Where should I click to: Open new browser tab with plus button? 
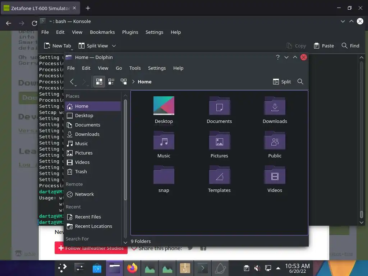tap(88, 8)
